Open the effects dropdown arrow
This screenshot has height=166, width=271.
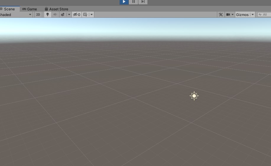tap(69, 15)
